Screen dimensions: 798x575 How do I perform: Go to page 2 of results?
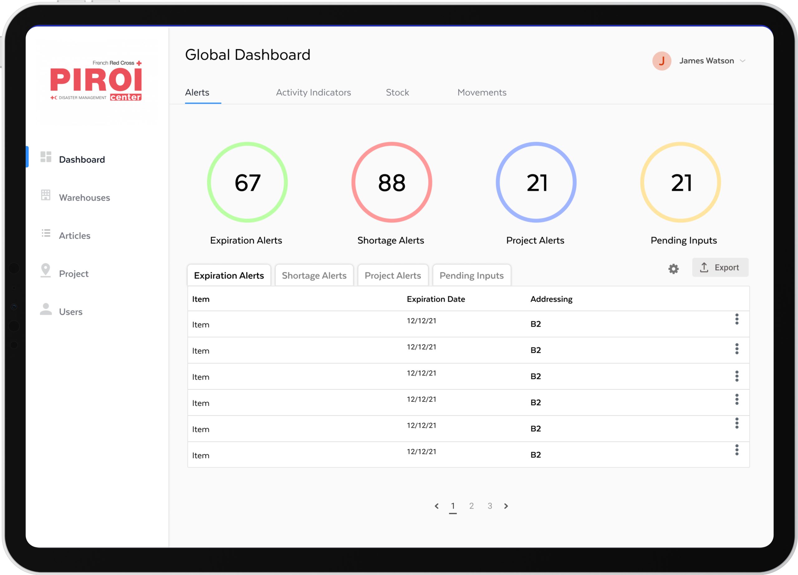click(x=472, y=506)
